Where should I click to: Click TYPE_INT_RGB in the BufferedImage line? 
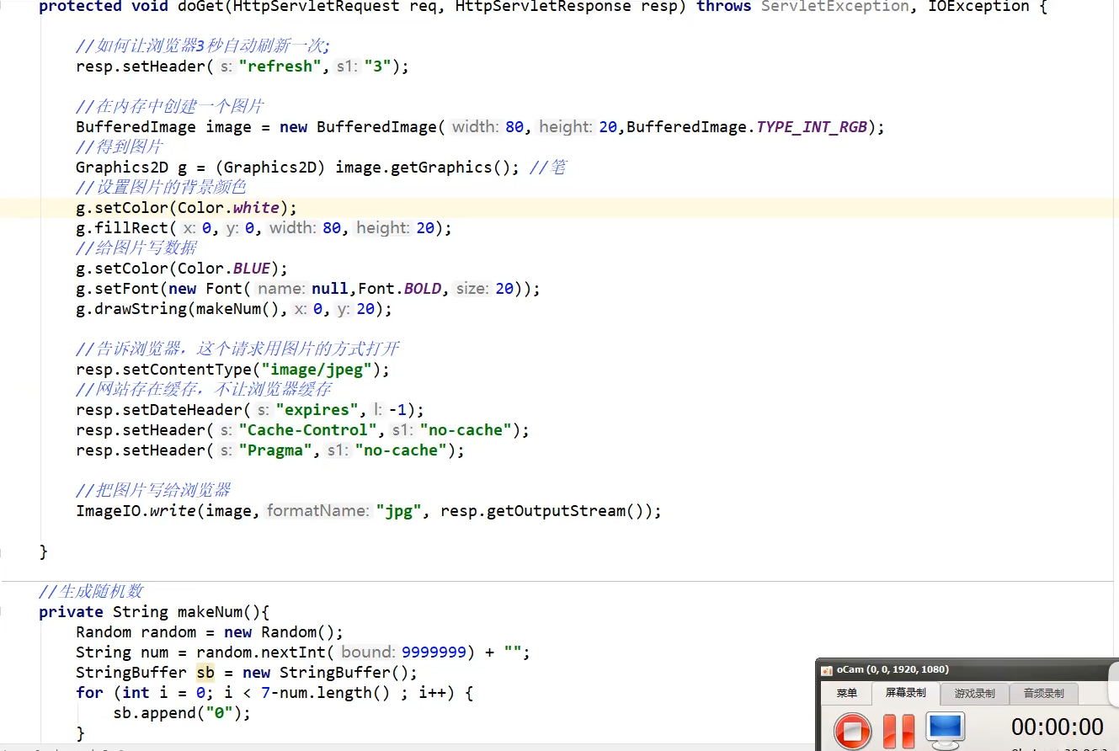point(812,127)
